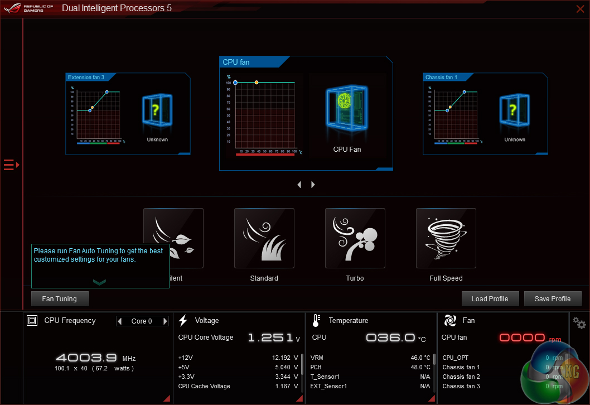Viewport: 590px width, 405px height.
Task: Expand CPU Frequency panel red corner
Action: pyautogui.click(x=167, y=399)
